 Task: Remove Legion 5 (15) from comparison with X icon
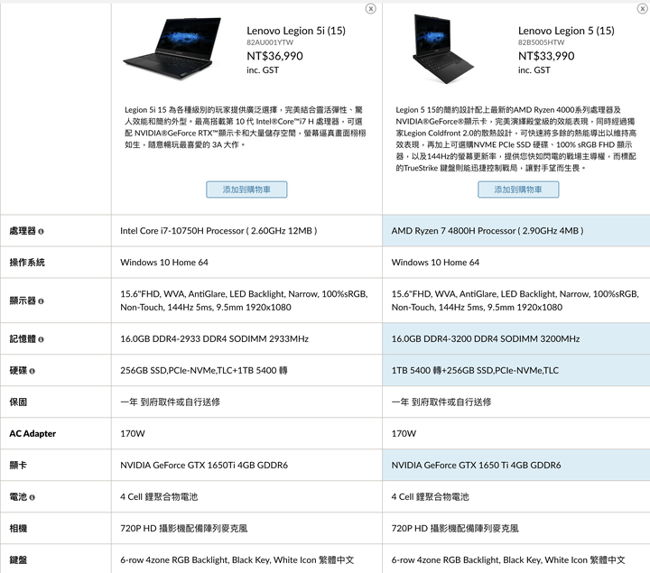click(642, 9)
